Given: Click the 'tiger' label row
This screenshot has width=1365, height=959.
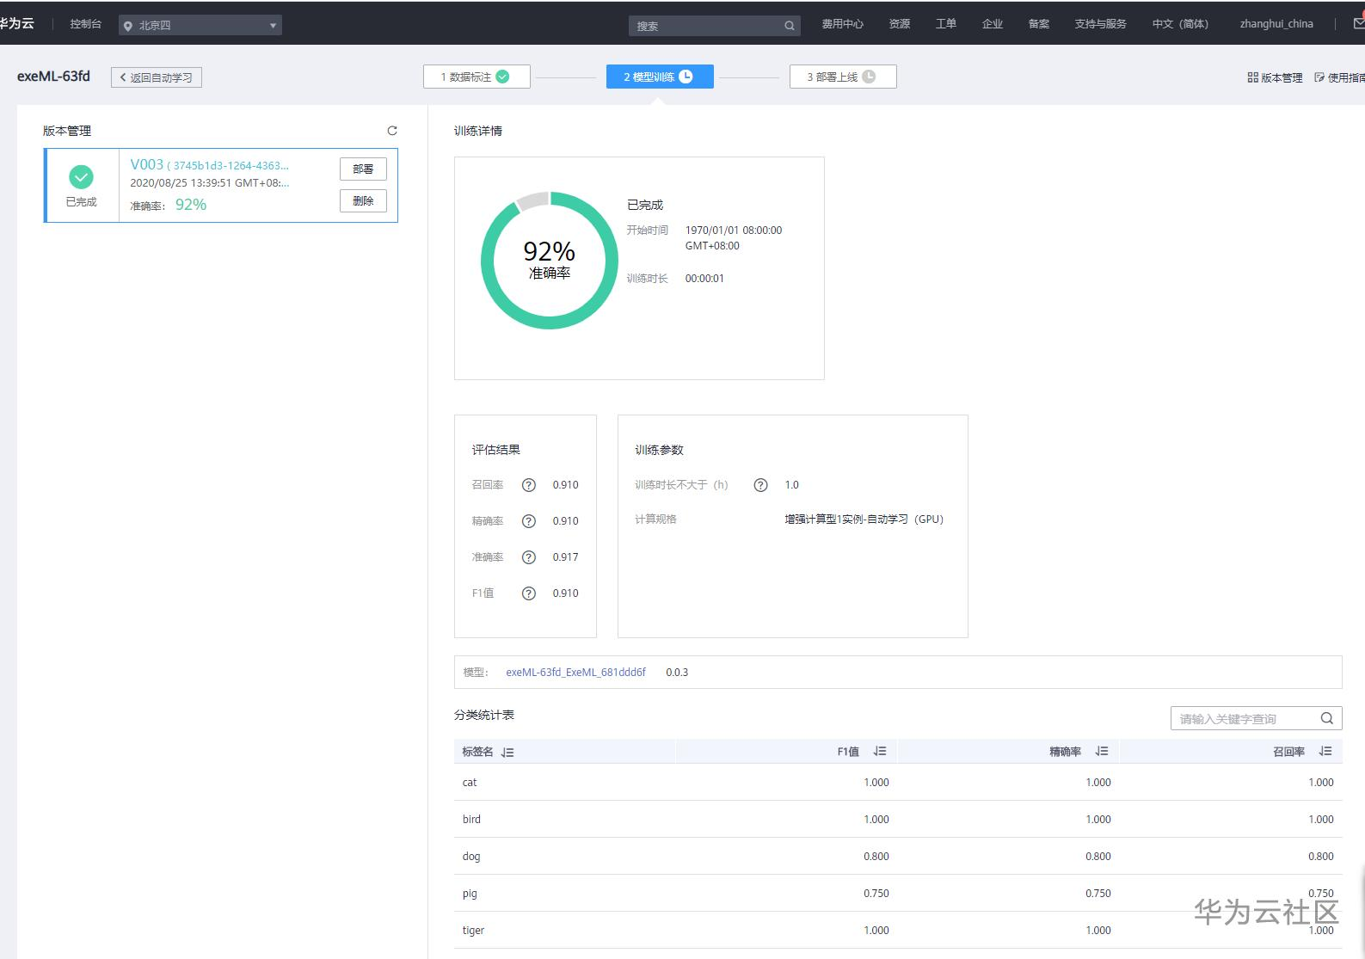Looking at the screenshot, I should [898, 931].
